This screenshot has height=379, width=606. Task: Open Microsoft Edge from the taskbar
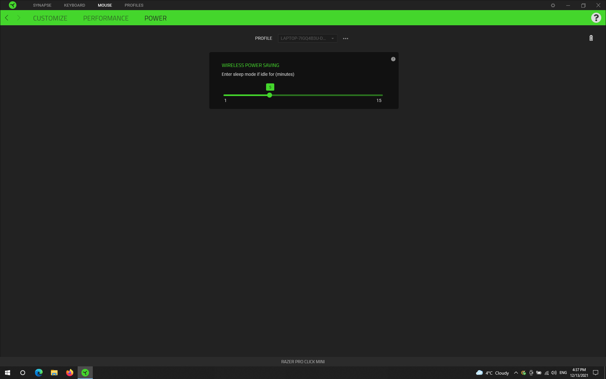click(39, 373)
